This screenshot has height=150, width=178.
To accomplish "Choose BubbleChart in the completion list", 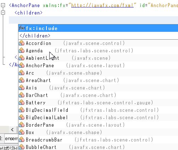I will (98, 147).
